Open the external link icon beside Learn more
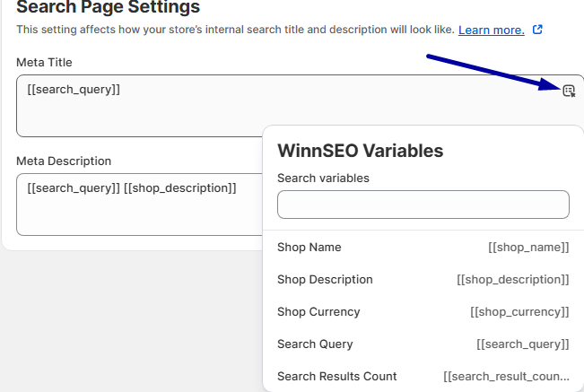The image size is (584, 392). 537,30
